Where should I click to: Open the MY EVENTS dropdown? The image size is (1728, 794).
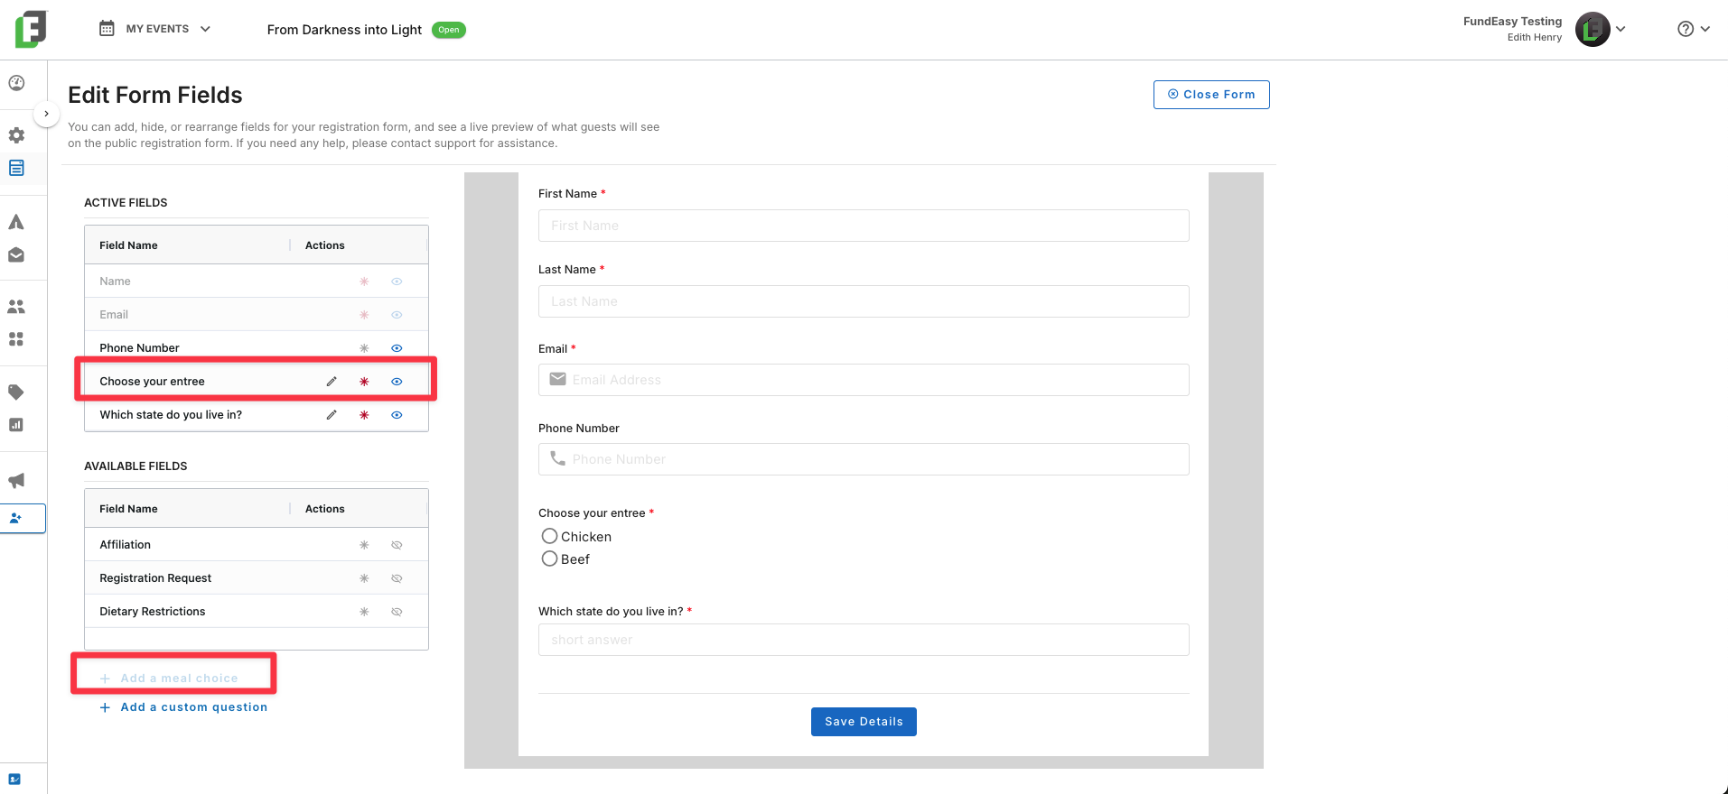[x=154, y=29]
